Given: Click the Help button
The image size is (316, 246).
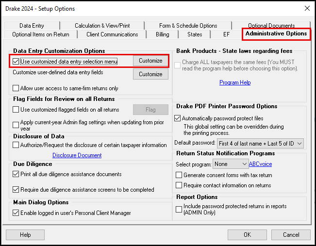Looking at the screenshot, I should coord(25,235).
